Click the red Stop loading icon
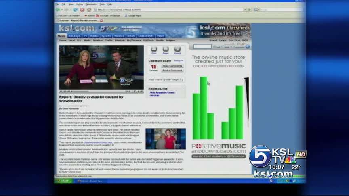349x196 pixels. tap(82, 10)
